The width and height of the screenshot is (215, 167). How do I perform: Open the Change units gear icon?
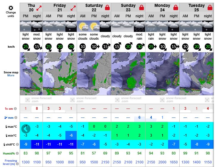tap(11, 8)
